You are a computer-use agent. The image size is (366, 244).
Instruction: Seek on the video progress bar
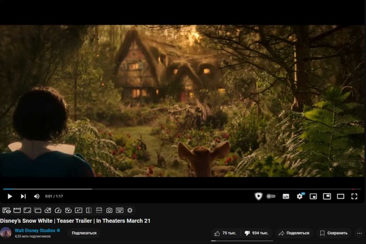(182, 189)
